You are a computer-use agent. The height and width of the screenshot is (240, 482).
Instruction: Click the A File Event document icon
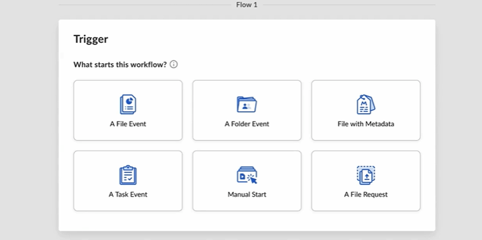click(128, 105)
